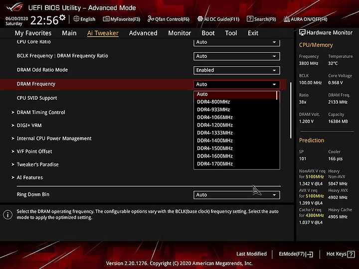This screenshot has width=359, height=269.
Task: Click the 3800 MHz frequency value
Action: pos(309,63)
